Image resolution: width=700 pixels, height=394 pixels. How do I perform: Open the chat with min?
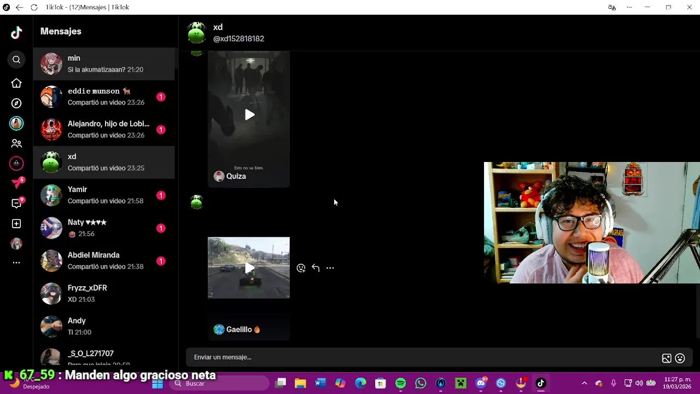click(x=104, y=64)
